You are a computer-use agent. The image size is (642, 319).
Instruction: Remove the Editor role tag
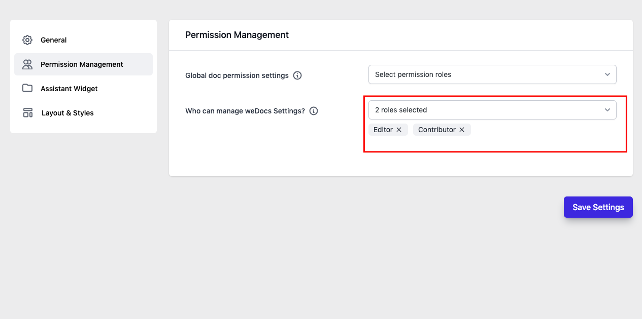click(x=399, y=130)
